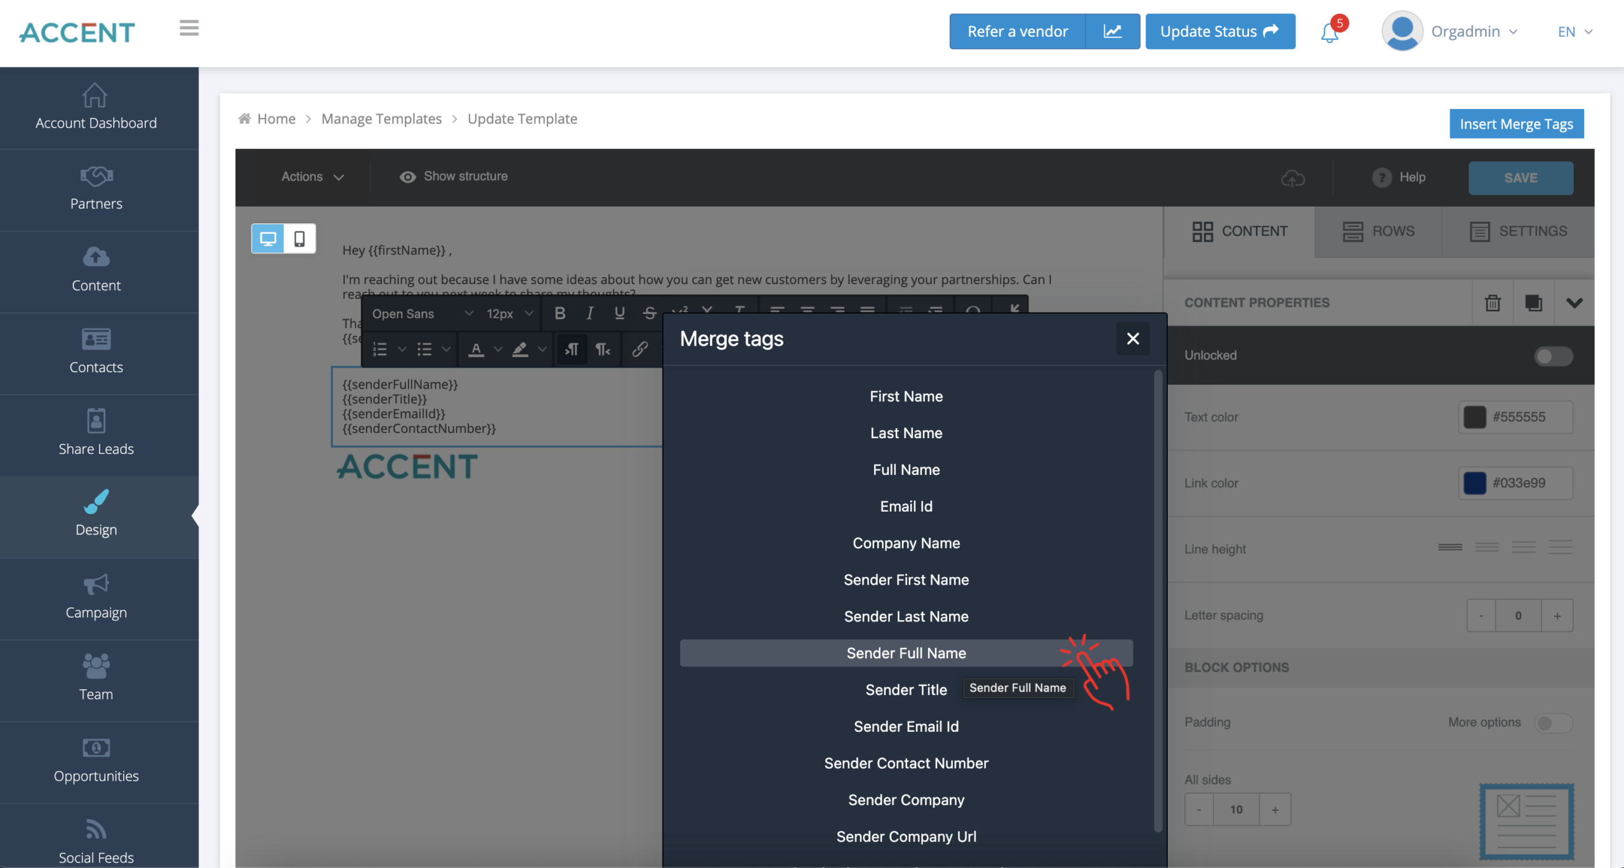The height and width of the screenshot is (868, 1624).
Task: Select the tightest line height option
Action: [x=1450, y=547]
